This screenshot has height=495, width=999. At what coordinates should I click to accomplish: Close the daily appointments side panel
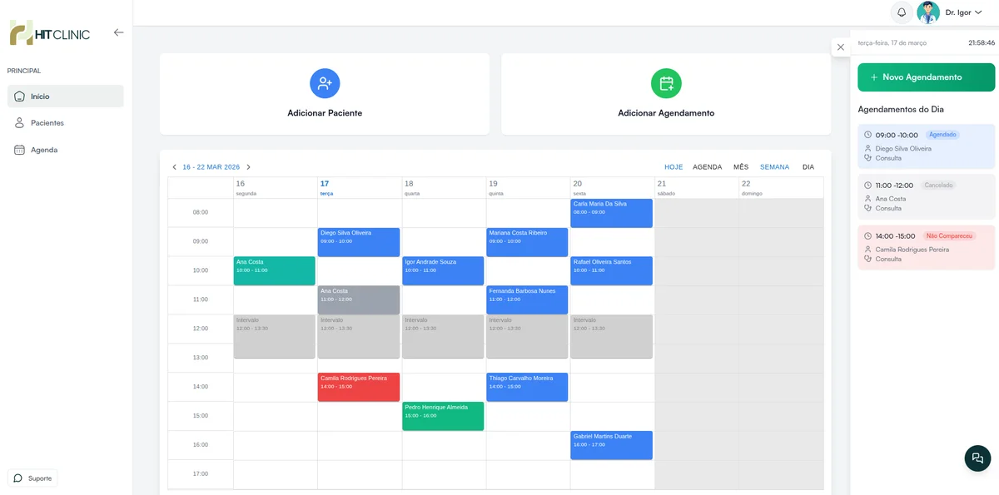840,47
